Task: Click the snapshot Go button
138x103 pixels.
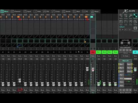Action: point(130,30)
